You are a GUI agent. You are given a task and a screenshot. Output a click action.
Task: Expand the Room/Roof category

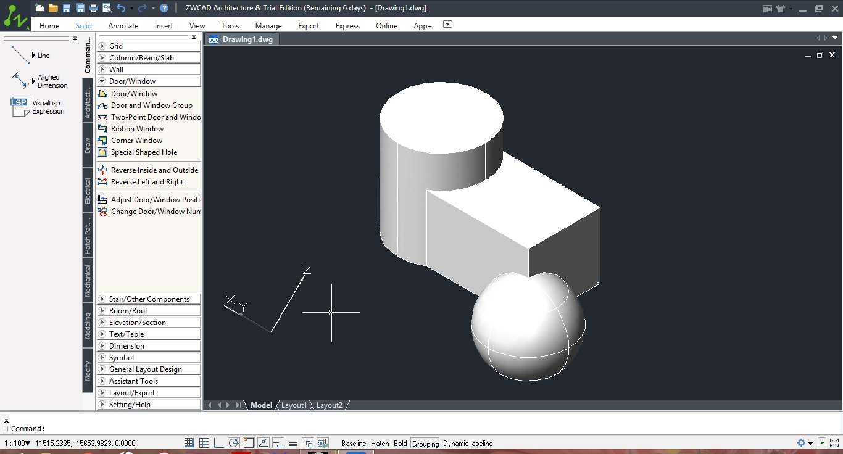tap(149, 311)
